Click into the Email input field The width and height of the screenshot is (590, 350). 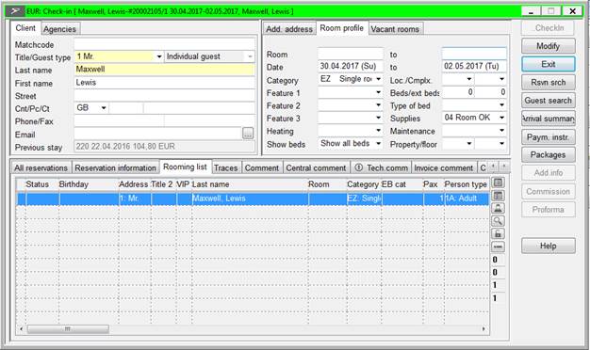click(157, 134)
